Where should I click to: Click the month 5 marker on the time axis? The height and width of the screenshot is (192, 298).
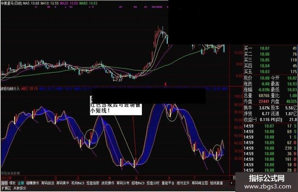pyautogui.click(x=137, y=178)
